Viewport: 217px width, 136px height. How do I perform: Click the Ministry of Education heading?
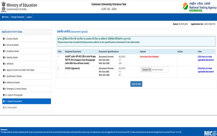(x=22, y=5)
